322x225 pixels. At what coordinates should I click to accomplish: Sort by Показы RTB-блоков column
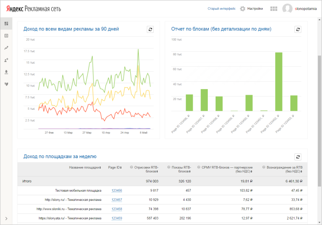point(181,169)
